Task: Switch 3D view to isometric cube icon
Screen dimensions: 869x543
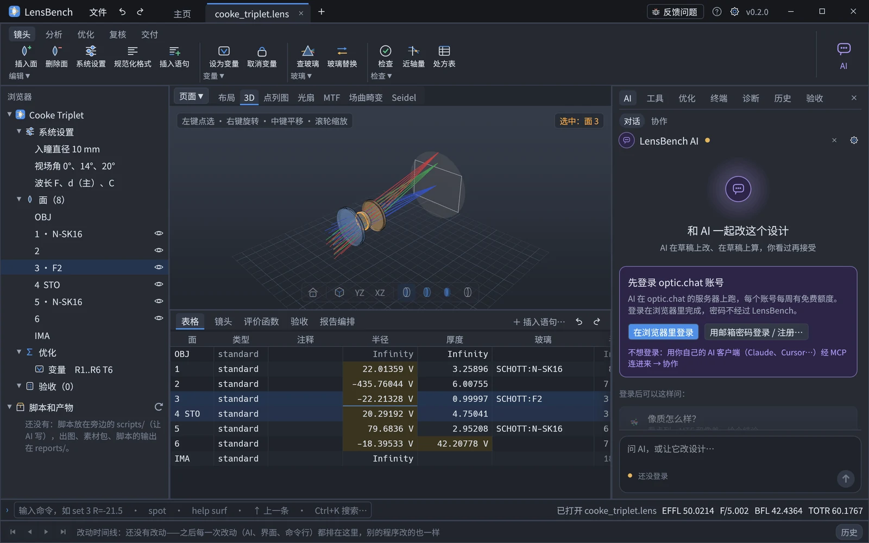Action: [x=339, y=292]
